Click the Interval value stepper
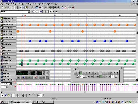 pos(43,95)
